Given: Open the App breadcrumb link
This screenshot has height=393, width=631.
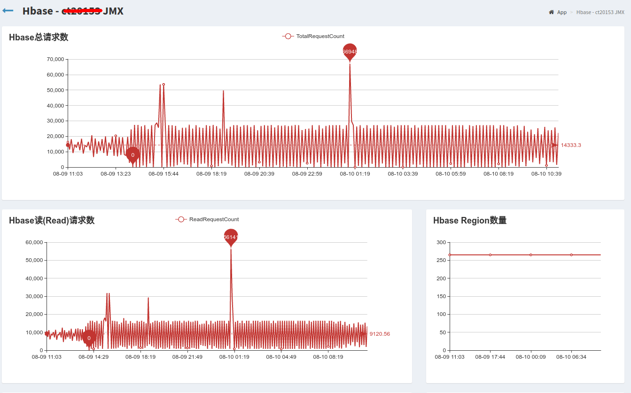Looking at the screenshot, I should [562, 12].
